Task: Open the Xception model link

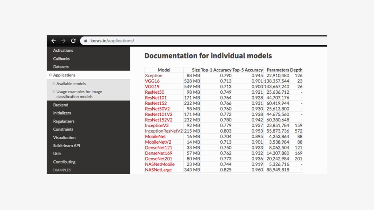Action: coord(154,75)
